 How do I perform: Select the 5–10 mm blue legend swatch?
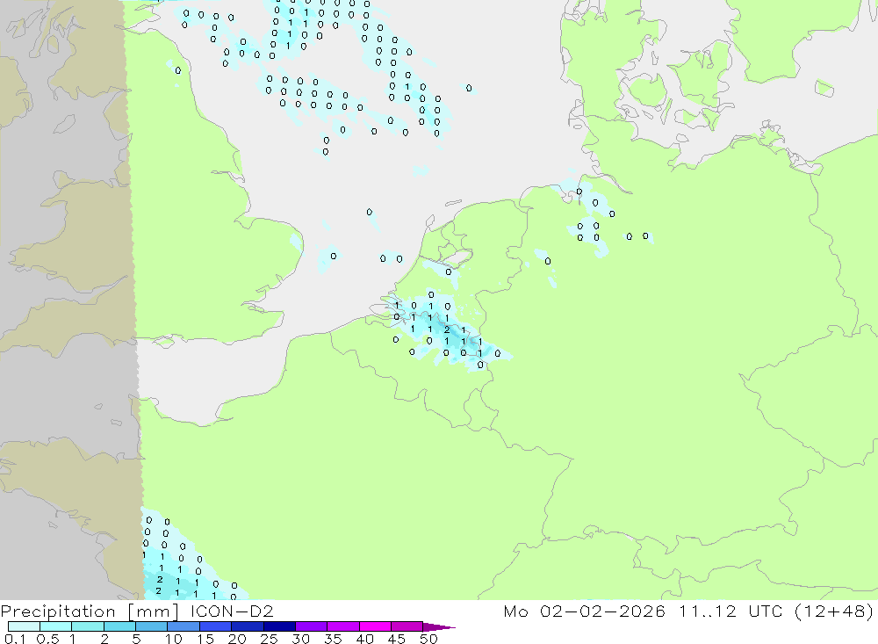click(x=151, y=626)
